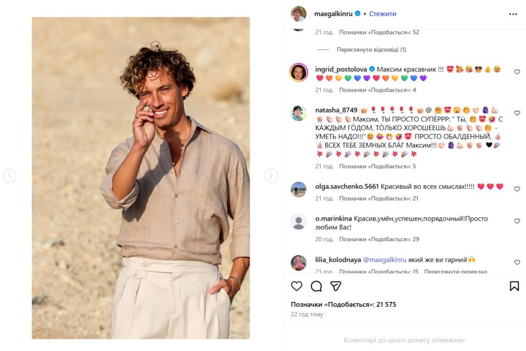Follow the account with "Стежити"
Image resolution: width=526 pixels, height=351 pixels.
click(x=382, y=14)
